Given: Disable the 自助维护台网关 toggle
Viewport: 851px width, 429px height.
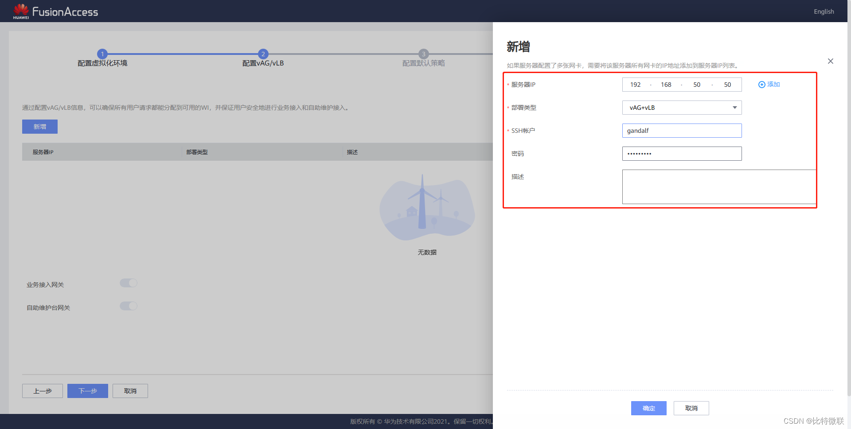Looking at the screenshot, I should [129, 306].
